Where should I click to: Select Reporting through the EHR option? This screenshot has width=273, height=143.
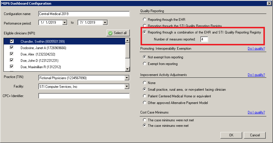[x=145, y=20]
